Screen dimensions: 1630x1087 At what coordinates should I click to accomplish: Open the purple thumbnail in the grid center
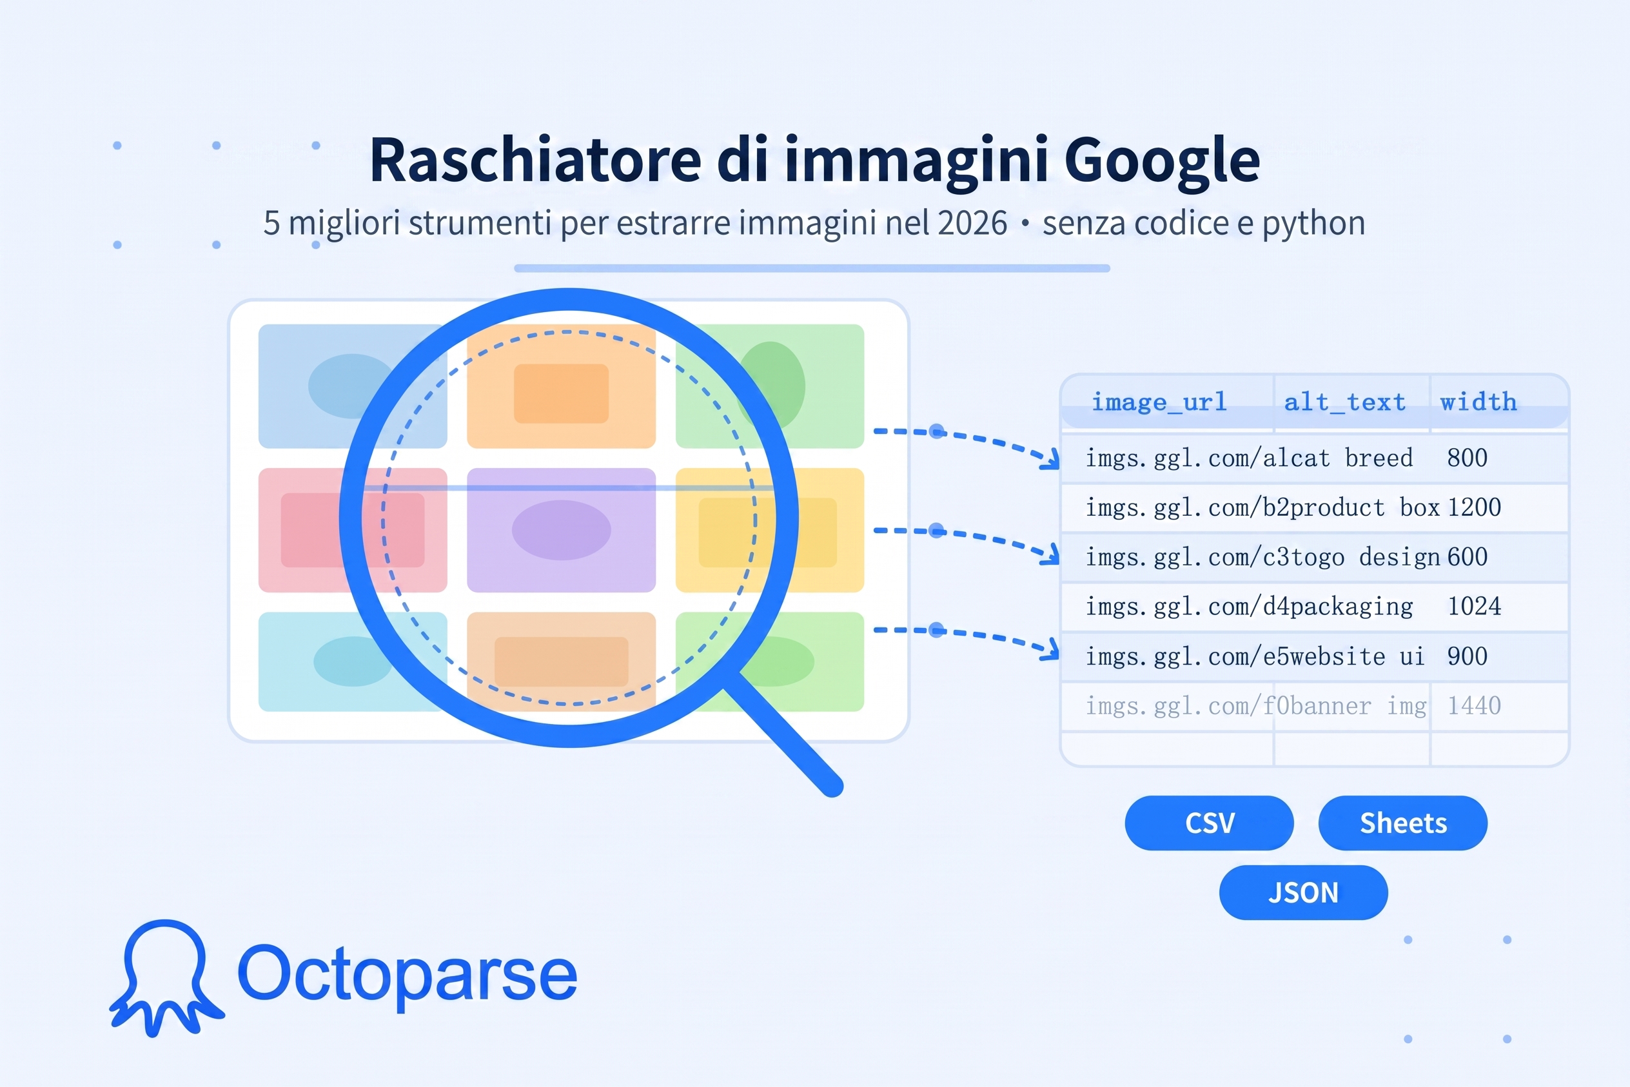(x=561, y=531)
